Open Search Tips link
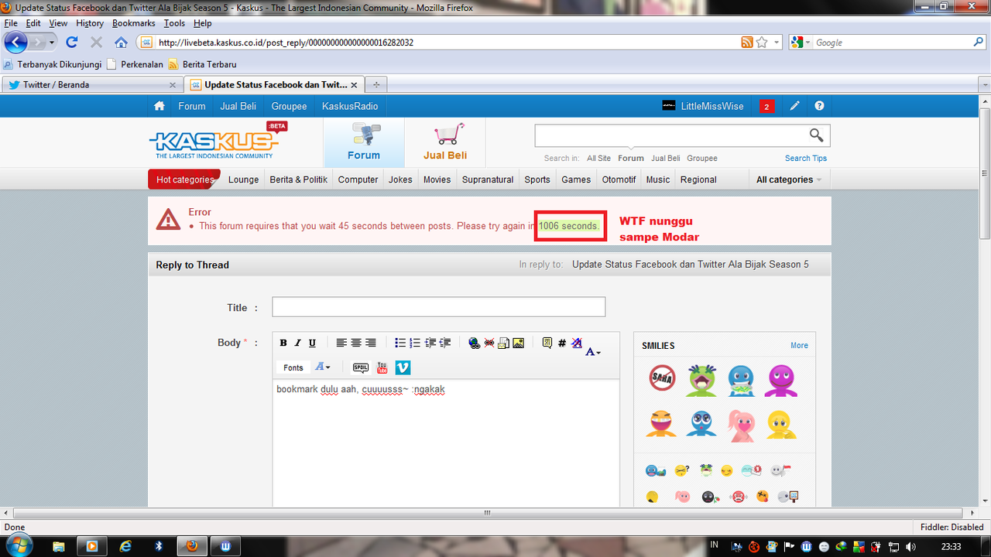Image resolution: width=991 pixels, height=557 pixels. coord(805,158)
